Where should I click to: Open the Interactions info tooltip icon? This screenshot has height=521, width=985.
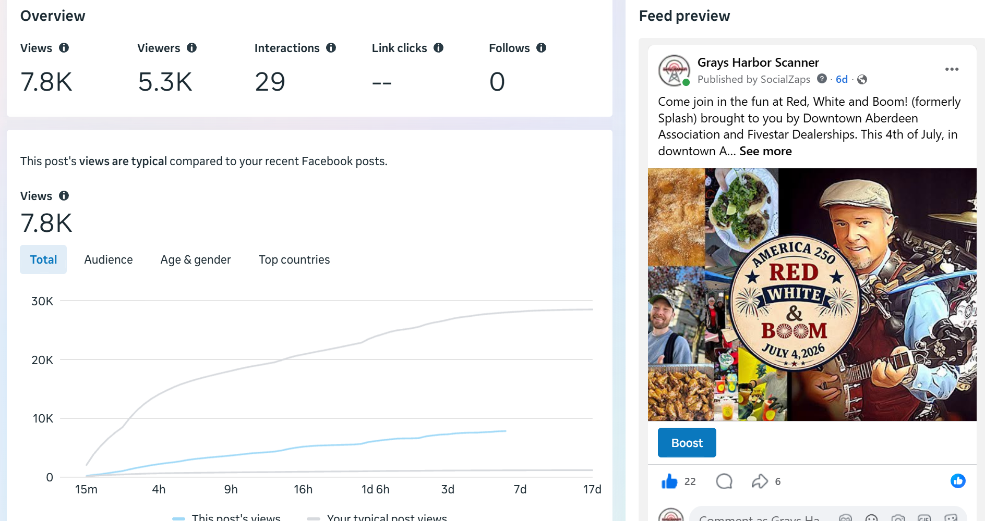coord(331,48)
